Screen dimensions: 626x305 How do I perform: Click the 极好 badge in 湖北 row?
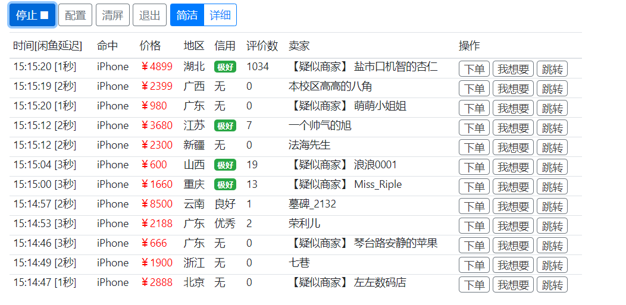pos(225,67)
